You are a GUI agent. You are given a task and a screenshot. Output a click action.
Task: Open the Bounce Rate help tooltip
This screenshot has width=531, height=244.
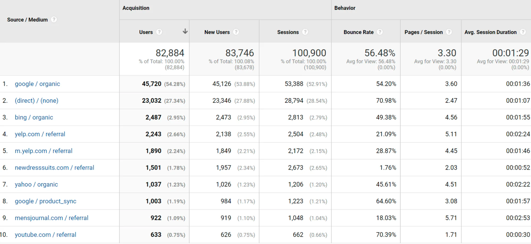pos(380,32)
